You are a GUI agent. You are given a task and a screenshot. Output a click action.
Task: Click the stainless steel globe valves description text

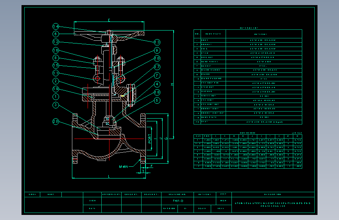coord(273,204)
